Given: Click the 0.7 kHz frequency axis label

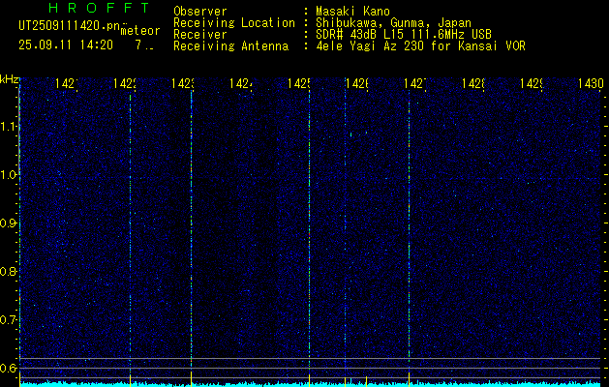Looking at the screenshot, I should 9,320.
